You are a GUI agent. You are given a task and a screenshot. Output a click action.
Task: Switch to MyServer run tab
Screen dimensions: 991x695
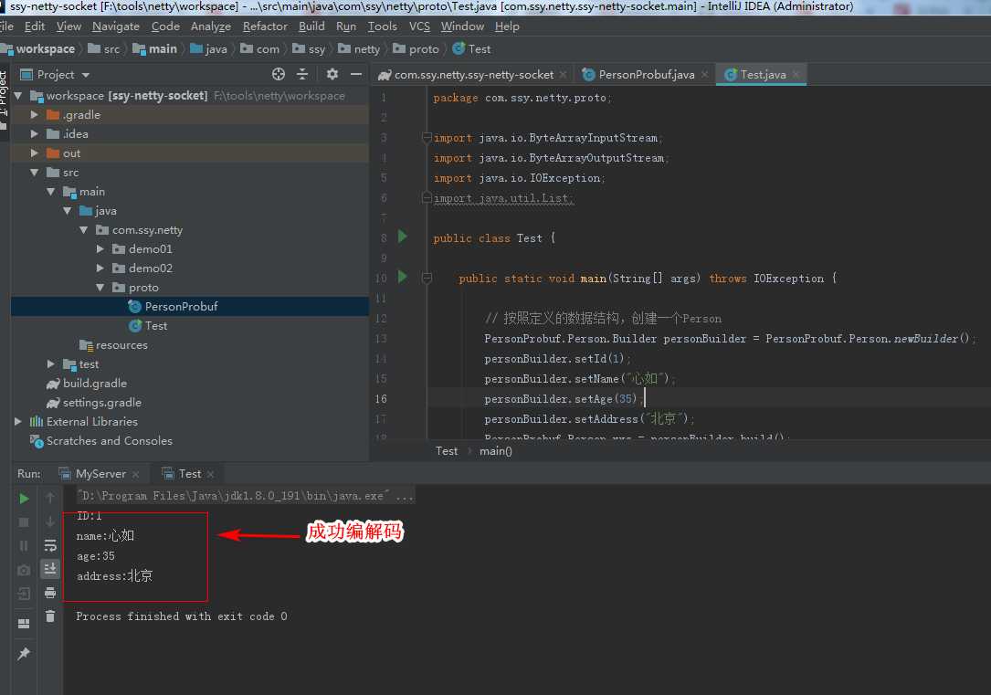click(100, 474)
